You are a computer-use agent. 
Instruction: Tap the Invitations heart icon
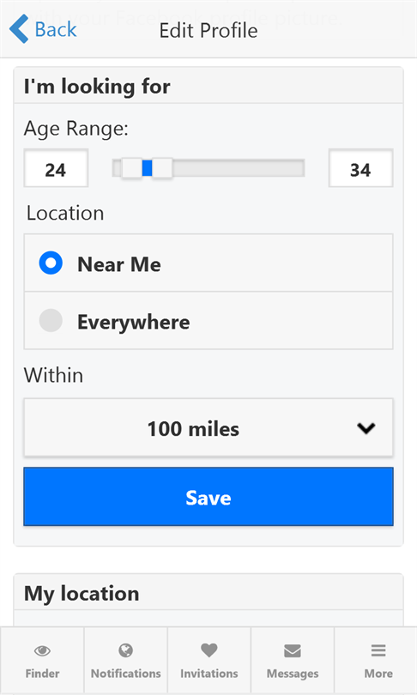tap(209, 650)
